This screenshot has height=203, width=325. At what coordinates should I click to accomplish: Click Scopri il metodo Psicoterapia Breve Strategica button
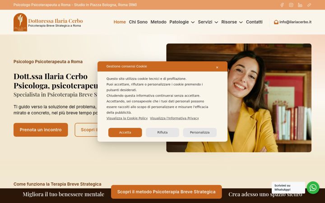pyautogui.click(x=166, y=192)
